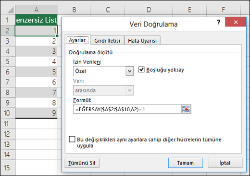Select row 11 header

tap(8, 124)
